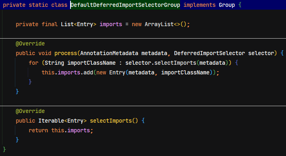Click the Iterable return type

point(51,121)
